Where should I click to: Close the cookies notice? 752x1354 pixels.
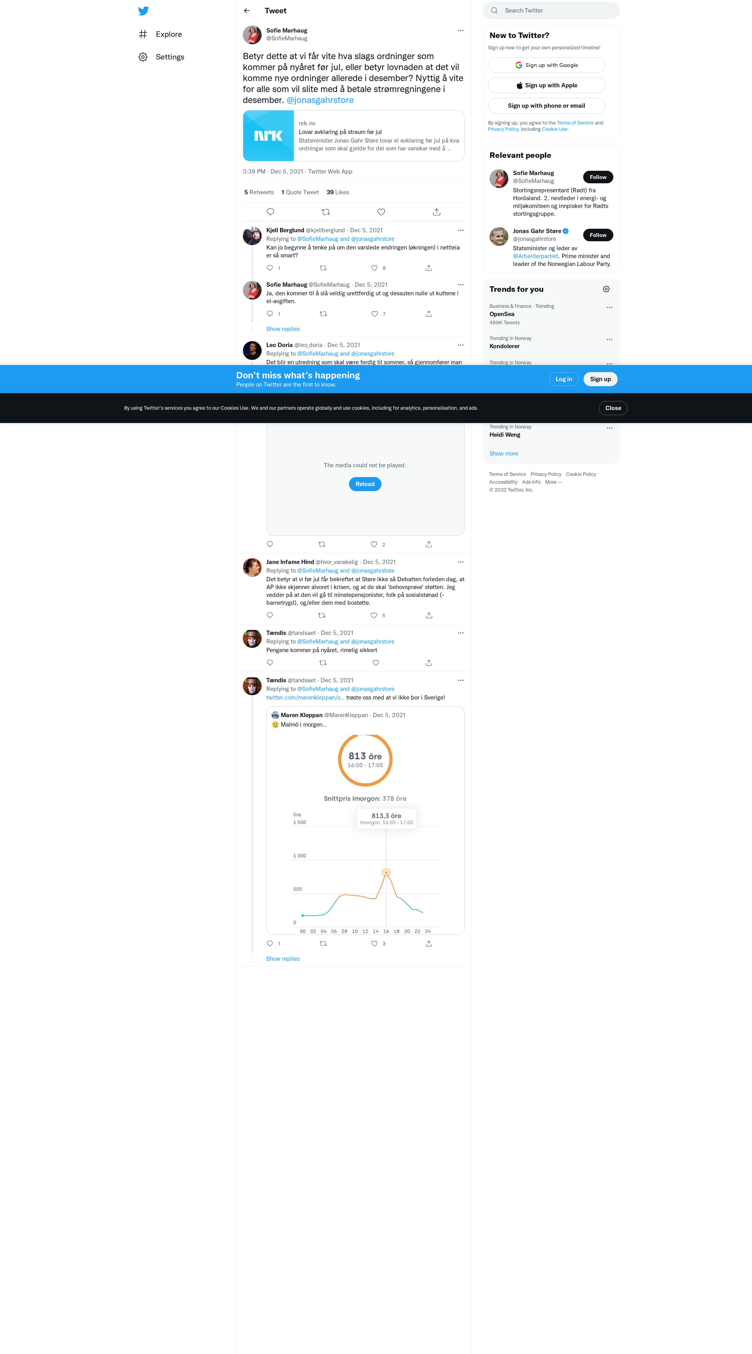click(613, 408)
